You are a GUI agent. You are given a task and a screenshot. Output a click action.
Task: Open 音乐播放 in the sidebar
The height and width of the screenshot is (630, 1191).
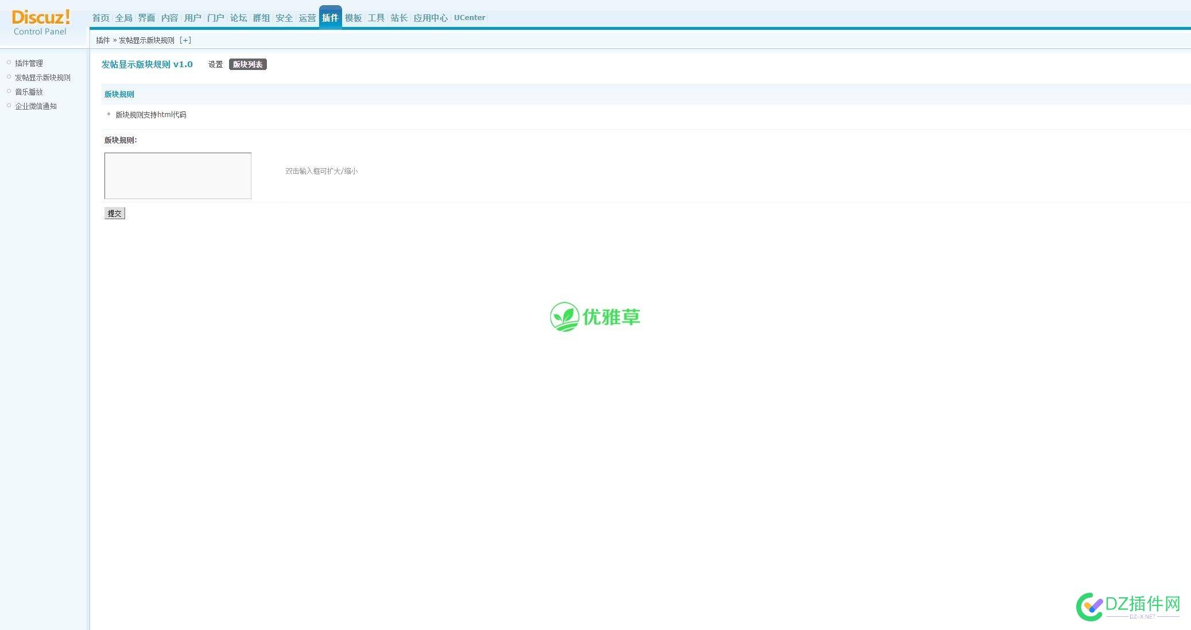click(x=29, y=92)
